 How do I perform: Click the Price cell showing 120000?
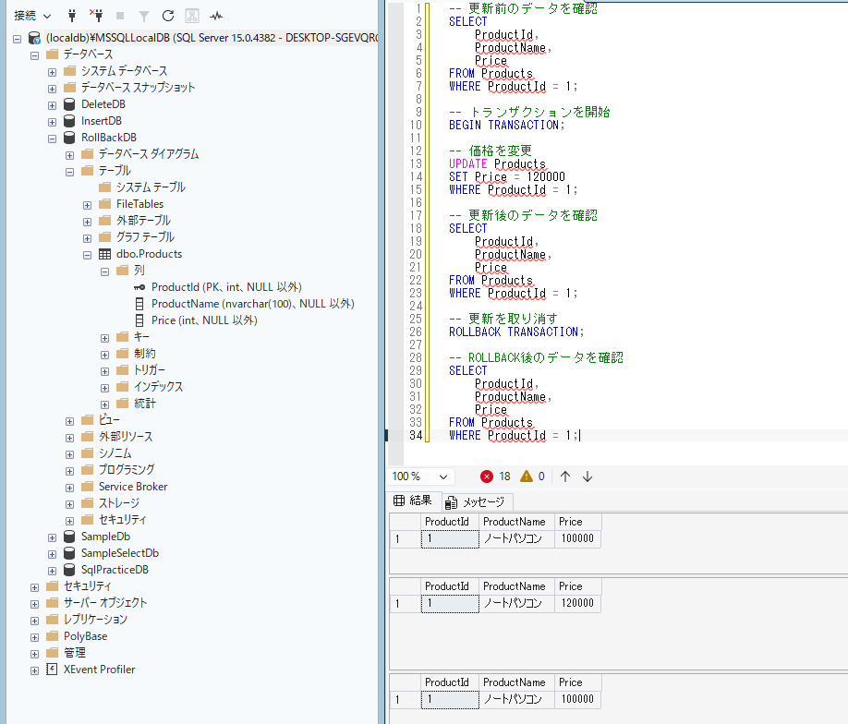[x=577, y=603]
